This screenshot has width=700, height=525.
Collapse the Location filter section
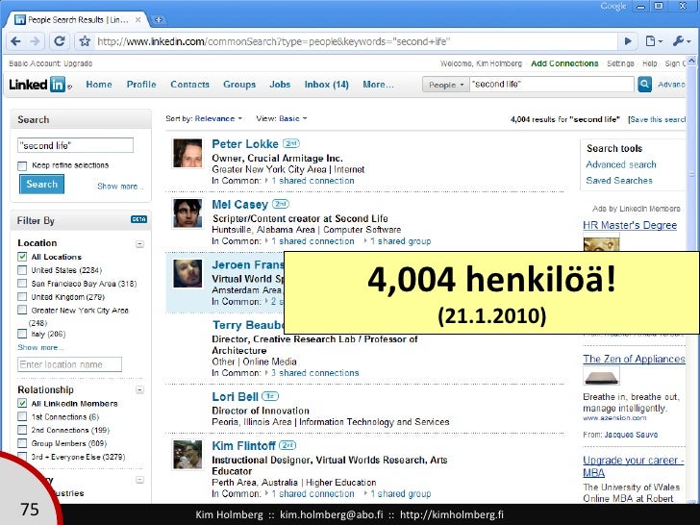[139, 244]
